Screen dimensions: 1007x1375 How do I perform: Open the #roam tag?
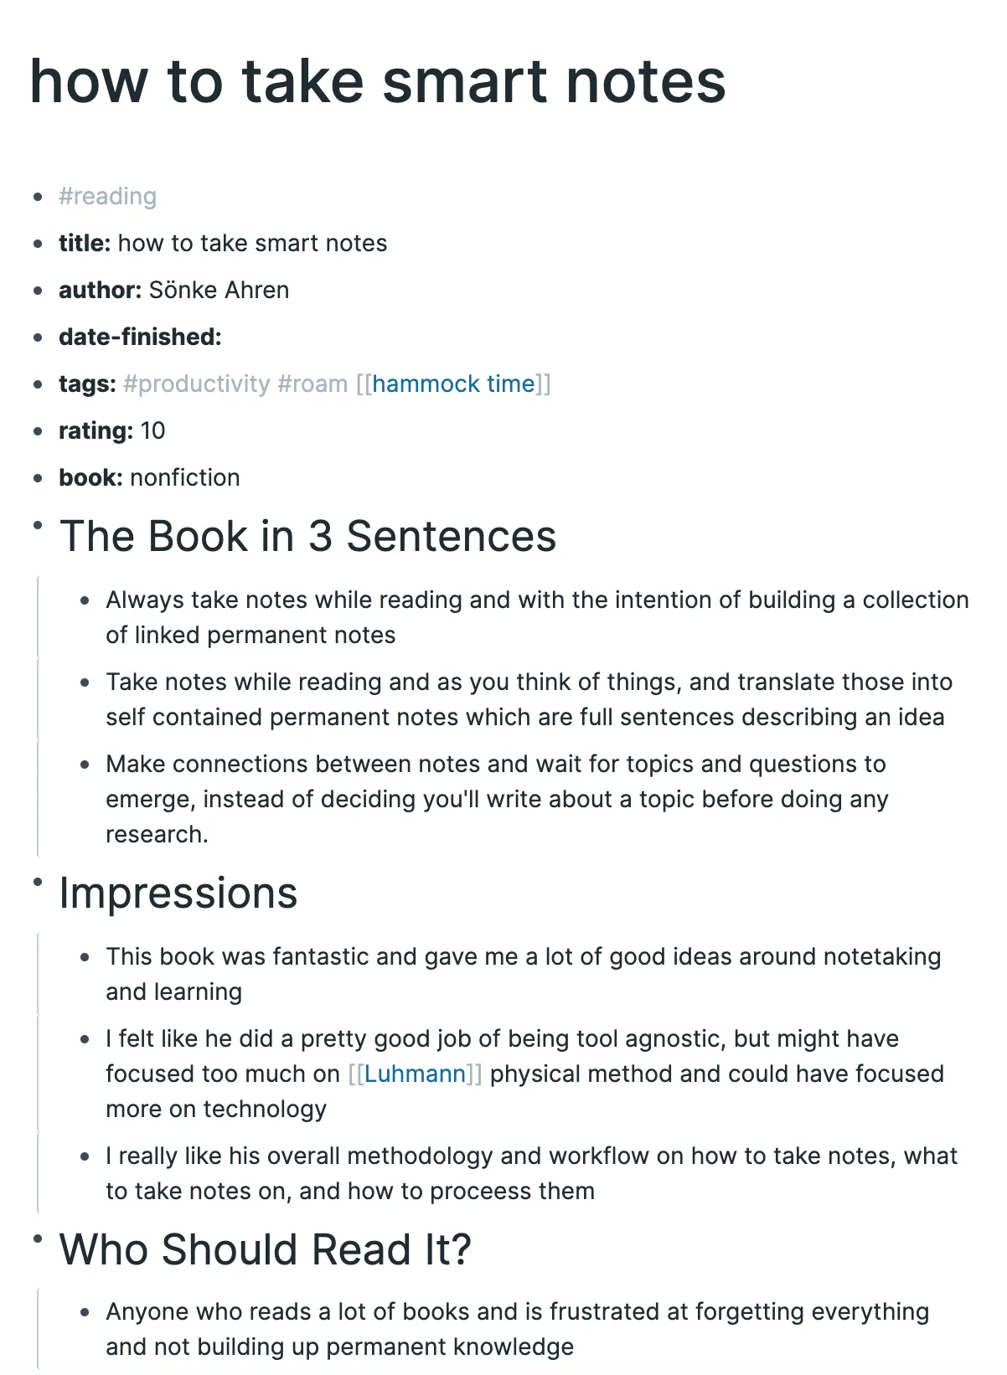pyautogui.click(x=312, y=384)
